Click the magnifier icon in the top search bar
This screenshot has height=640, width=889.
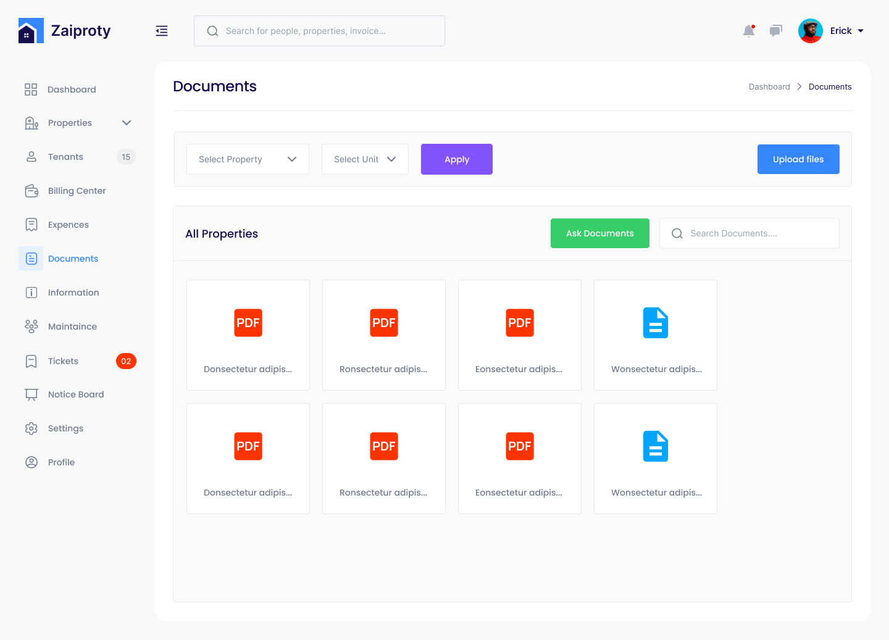point(212,31)
